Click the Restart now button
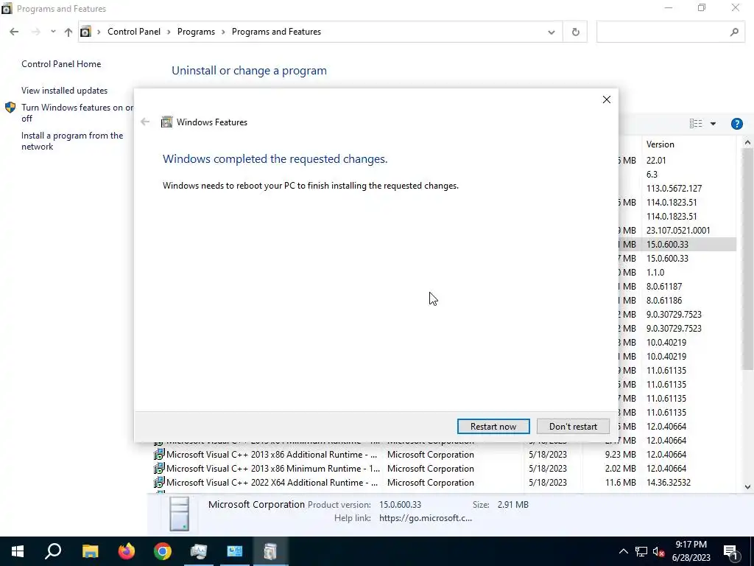 tap(493, 427)
